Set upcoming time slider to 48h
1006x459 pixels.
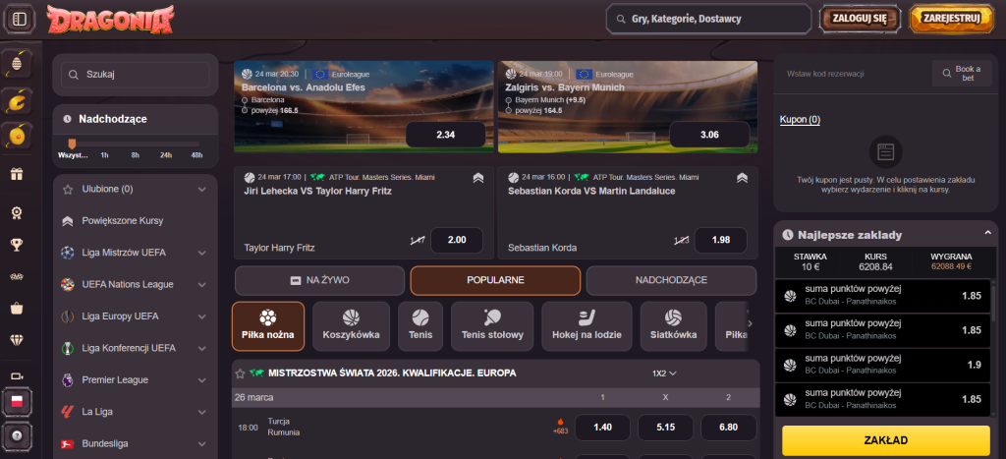pos(196,155)
